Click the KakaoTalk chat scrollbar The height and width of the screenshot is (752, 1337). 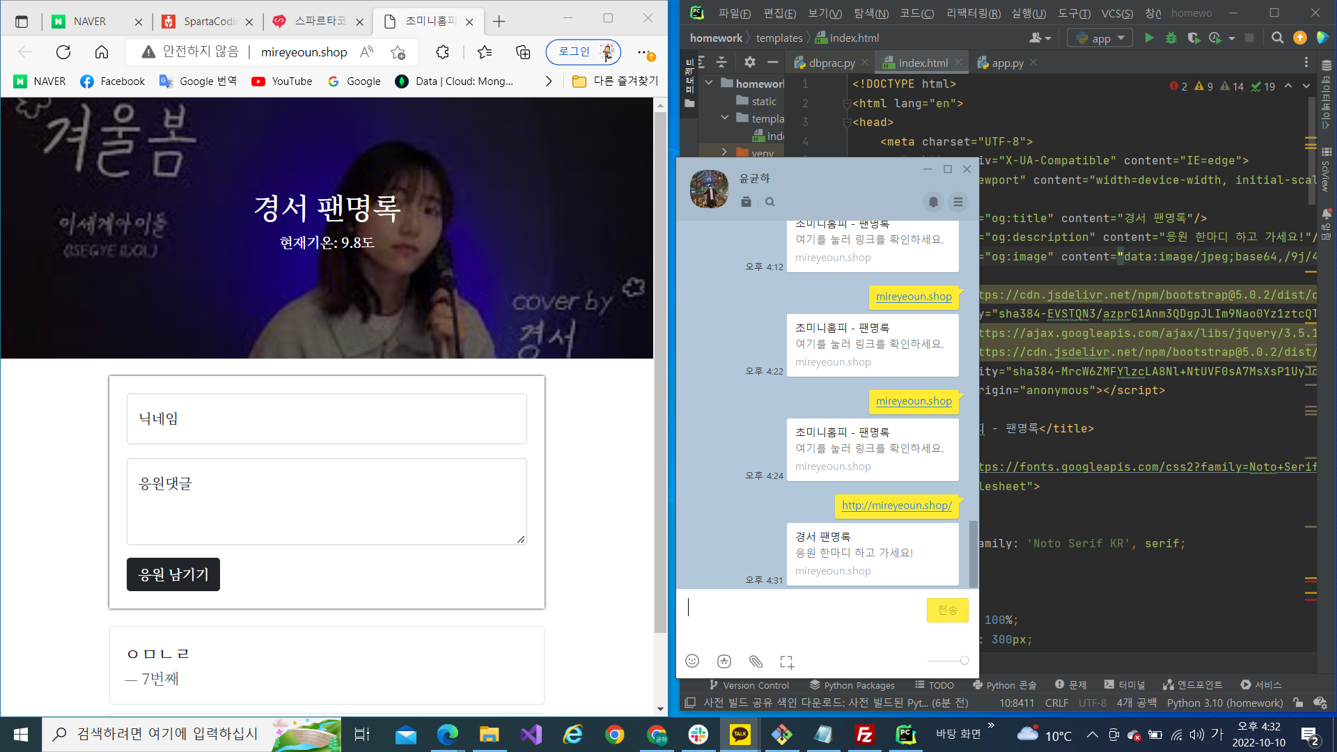(974, 554)
